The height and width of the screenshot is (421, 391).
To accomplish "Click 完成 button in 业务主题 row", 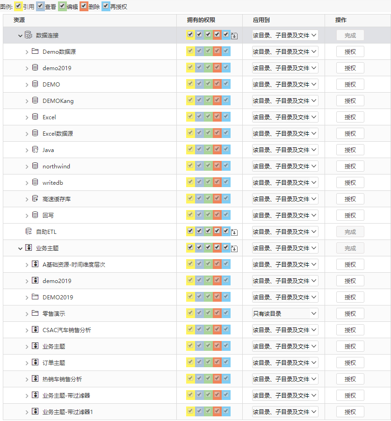I will [x=350, y=248].
